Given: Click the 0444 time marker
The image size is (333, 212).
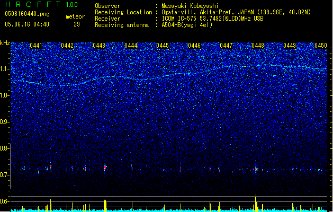Looking at the screenshot, I should click(x=131, y=46).
